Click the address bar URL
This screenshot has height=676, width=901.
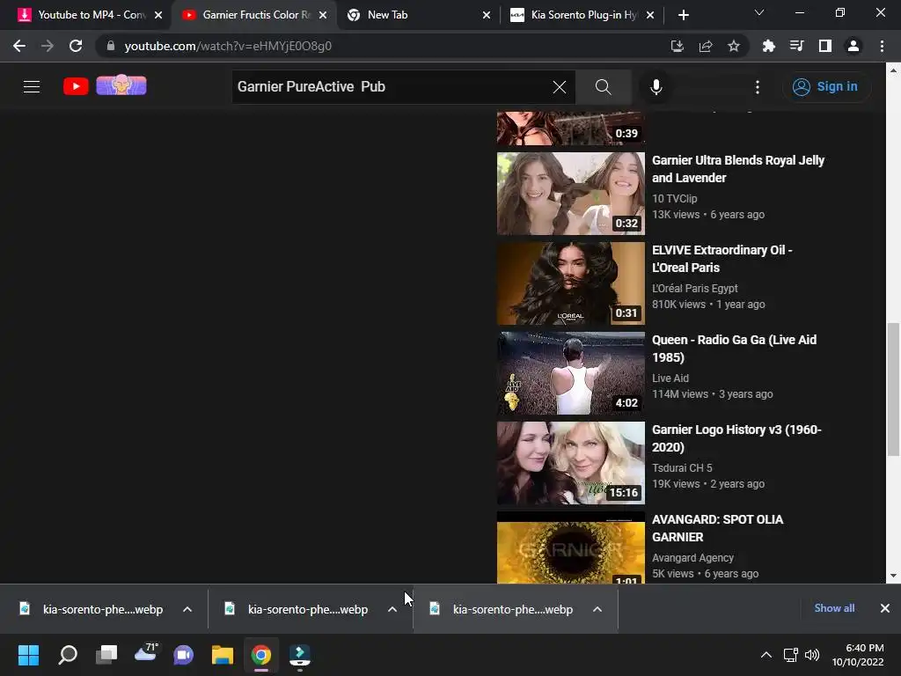tap(228, 46)
